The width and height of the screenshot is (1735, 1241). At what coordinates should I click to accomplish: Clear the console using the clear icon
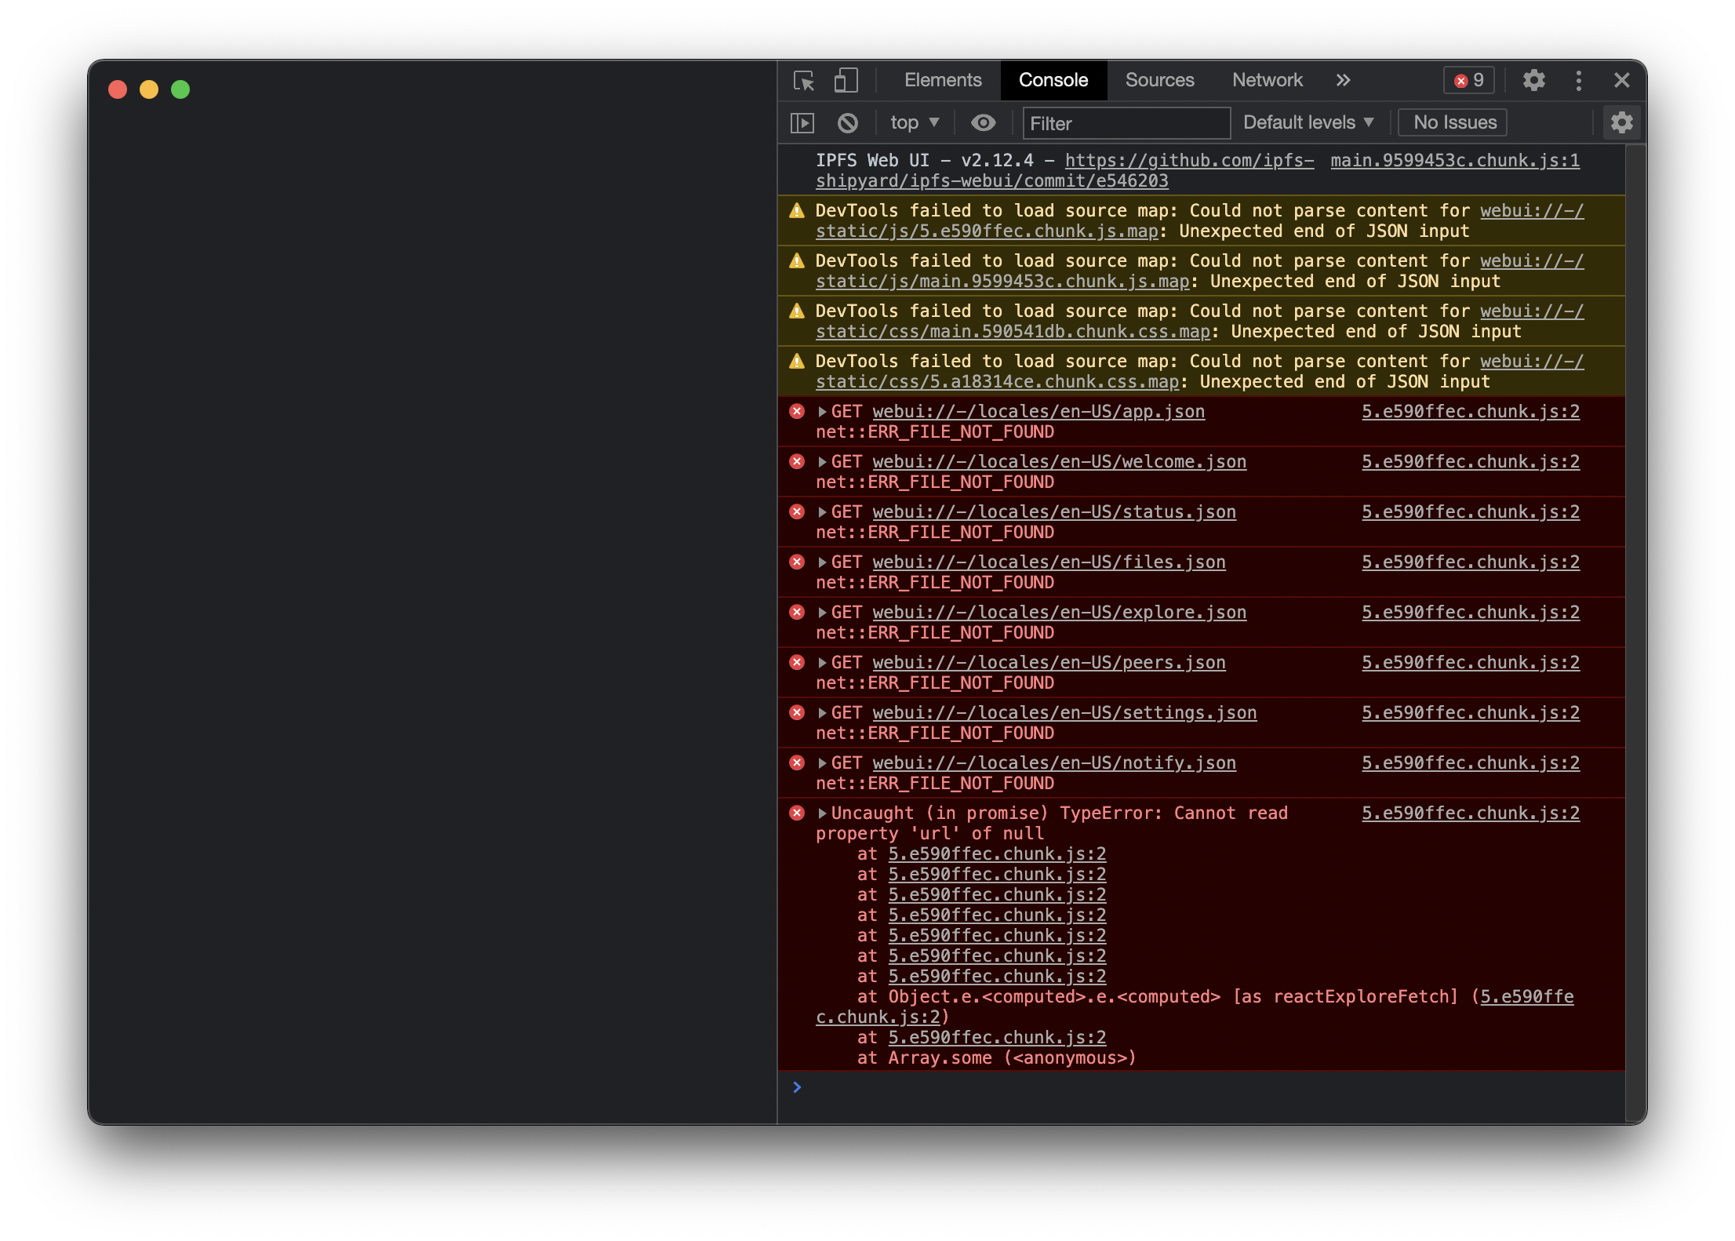[x=847, y=122]
